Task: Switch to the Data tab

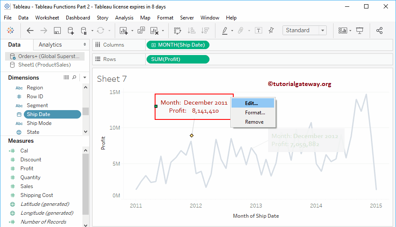Action: click(14, 44)
